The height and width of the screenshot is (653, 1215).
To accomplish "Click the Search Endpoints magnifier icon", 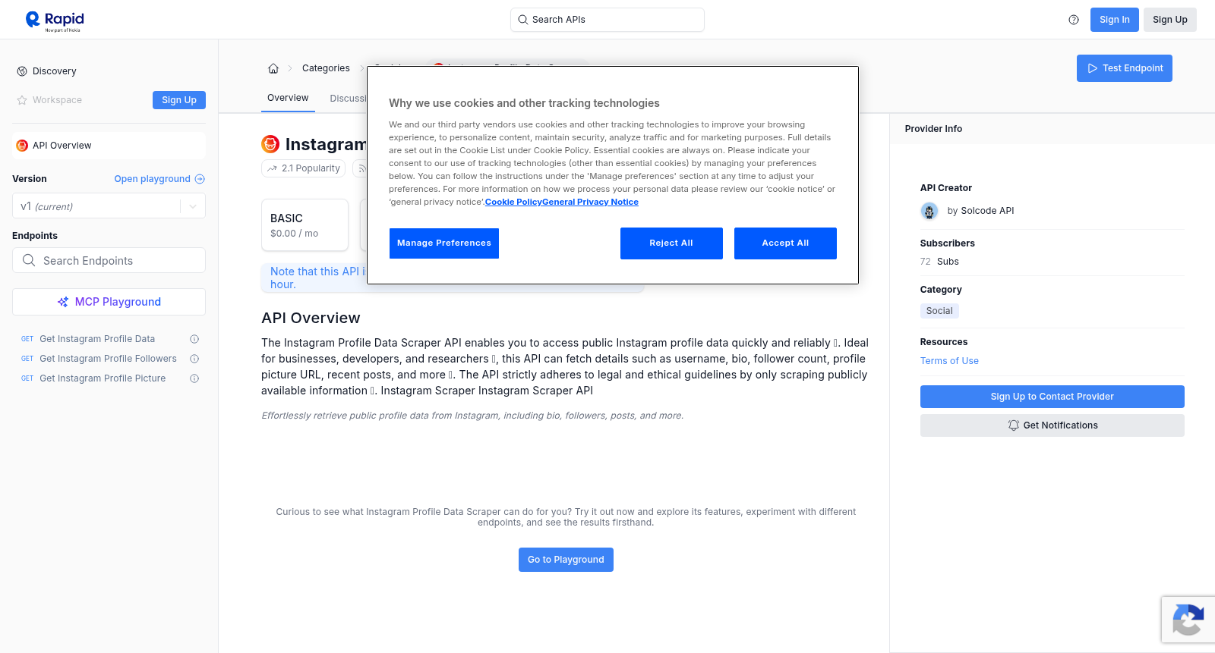I will [29, 260].
